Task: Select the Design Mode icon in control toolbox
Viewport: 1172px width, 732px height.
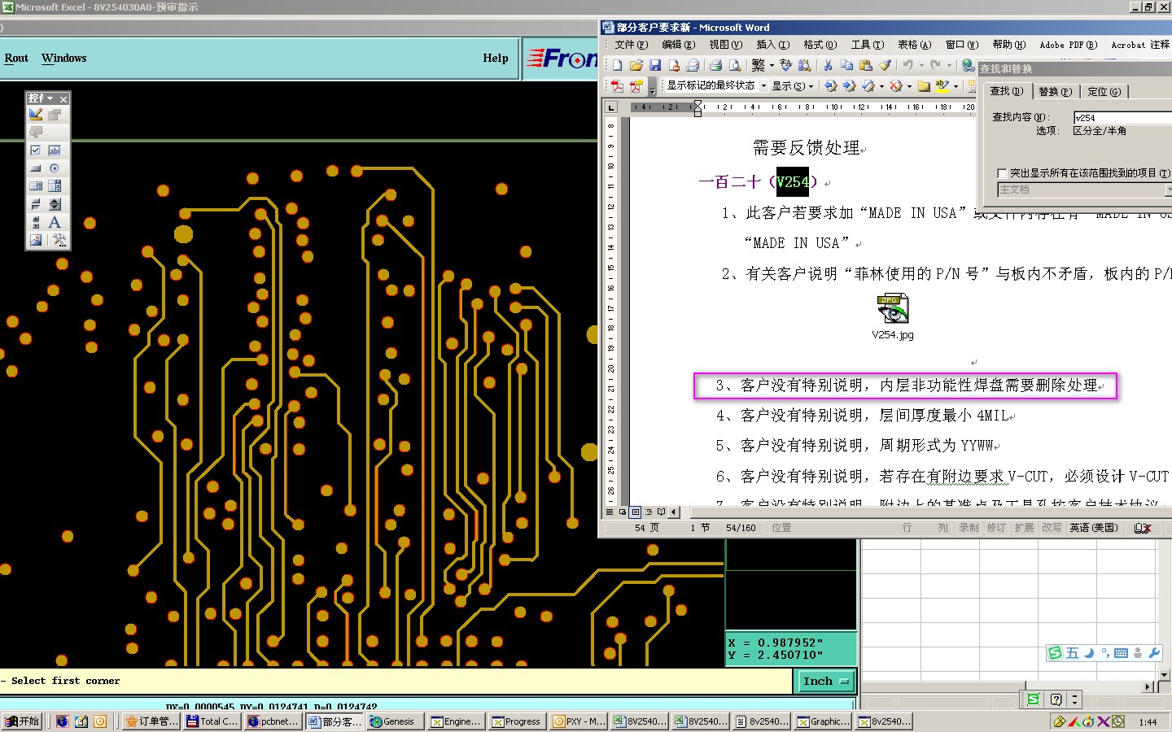Action: (x=36, y=115)
